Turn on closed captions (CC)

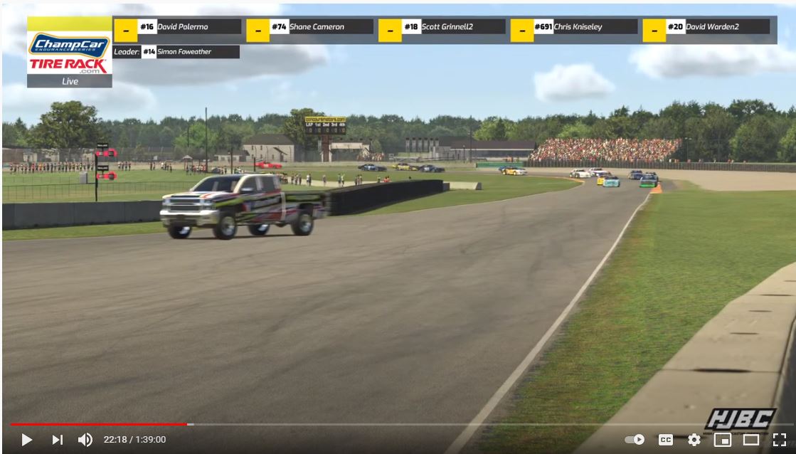click(666, 440)
